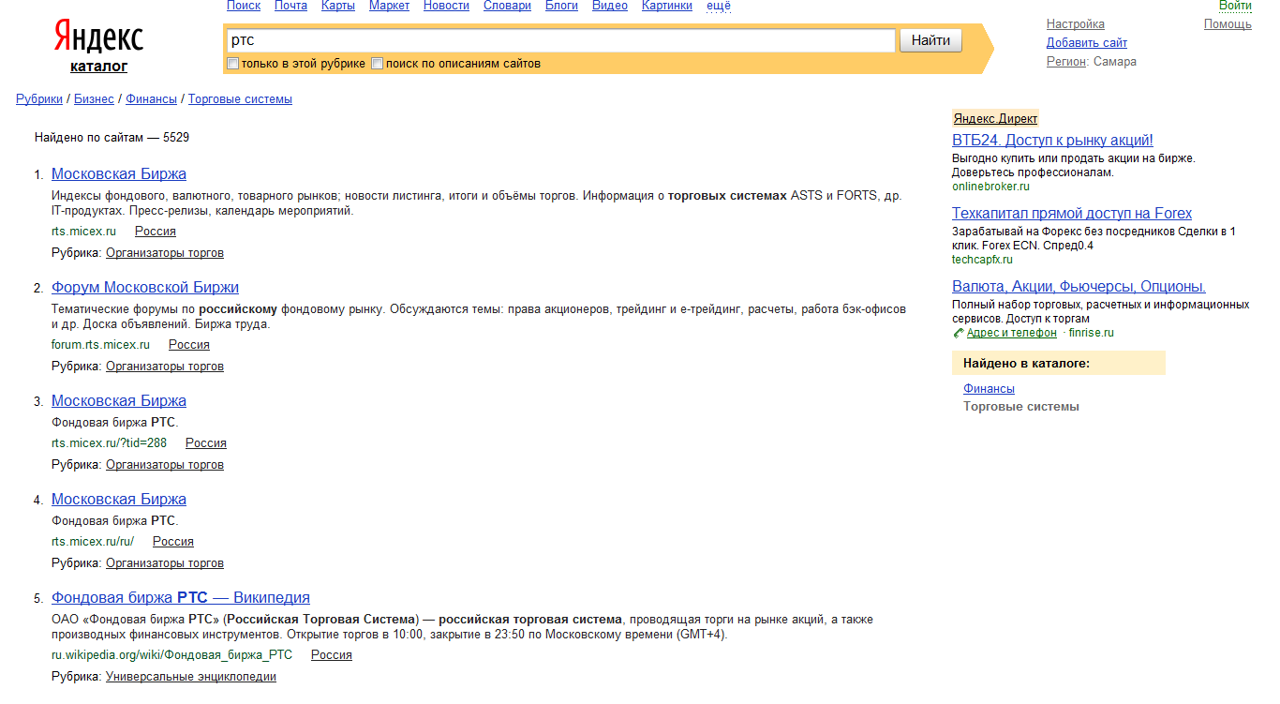
Task: Click the forum.rts.micex.ru URL text
Action: [100, 345]
